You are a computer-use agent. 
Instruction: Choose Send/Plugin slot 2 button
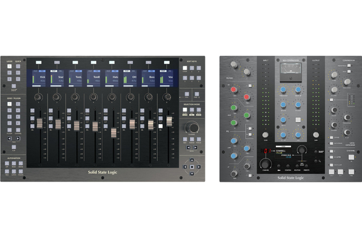coord(18,104)
